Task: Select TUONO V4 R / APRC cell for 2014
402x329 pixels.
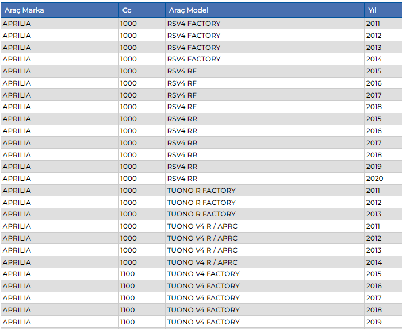Action: [202, 262]
